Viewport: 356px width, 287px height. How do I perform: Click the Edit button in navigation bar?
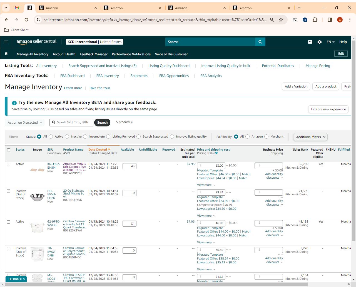tap(341, 54)
